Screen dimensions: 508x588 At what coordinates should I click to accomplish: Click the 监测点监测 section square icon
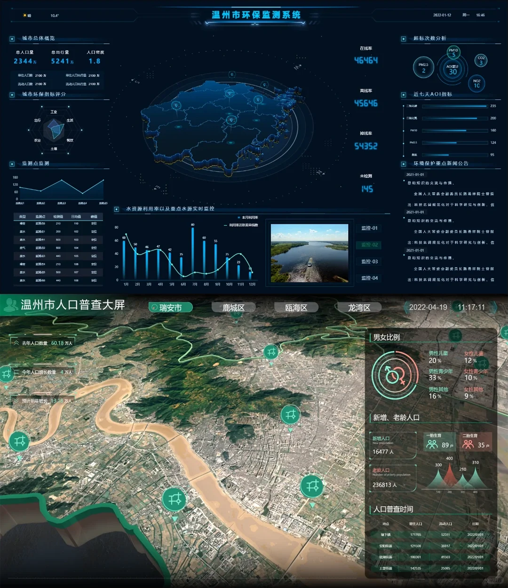click(12, 164)
